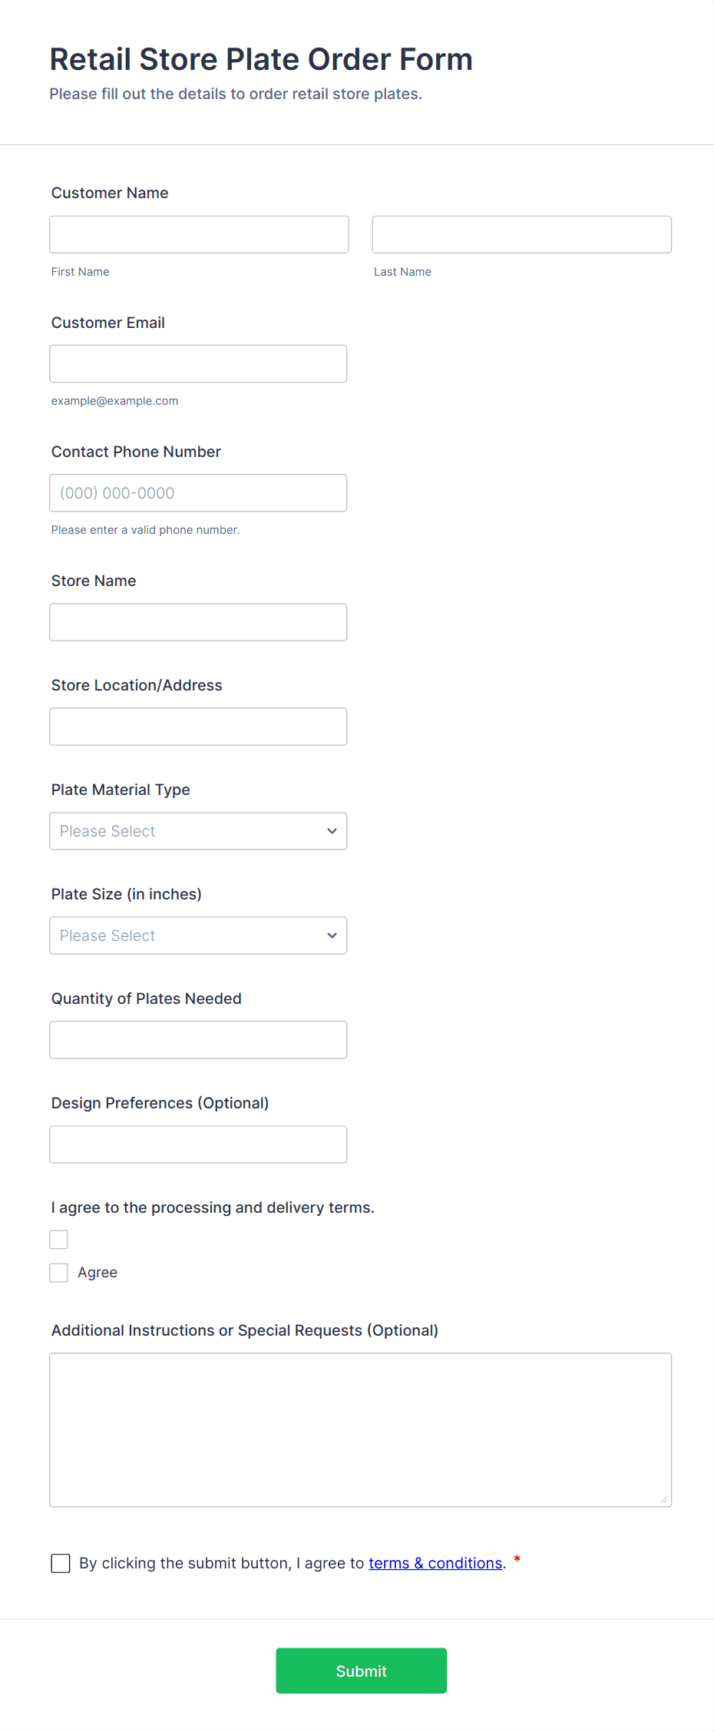The width and height of the screenshot is (714, 1732).
Task: Tick the unlabeled checkbox above Agree
Action: click(x=59, y=1239)
